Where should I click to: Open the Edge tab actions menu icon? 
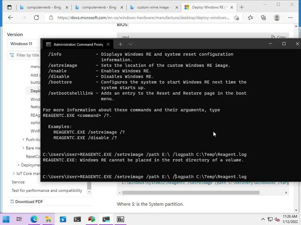point(9,7)
